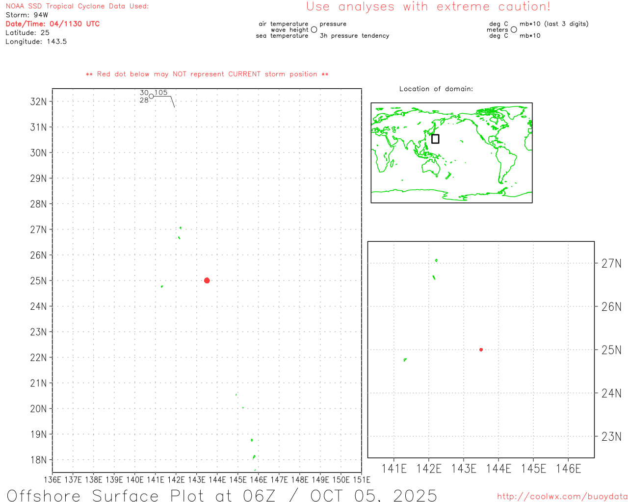Click the small red dot in zoomed inset map
This screenshot has height=502, width=628.
[x=481, y=350]
